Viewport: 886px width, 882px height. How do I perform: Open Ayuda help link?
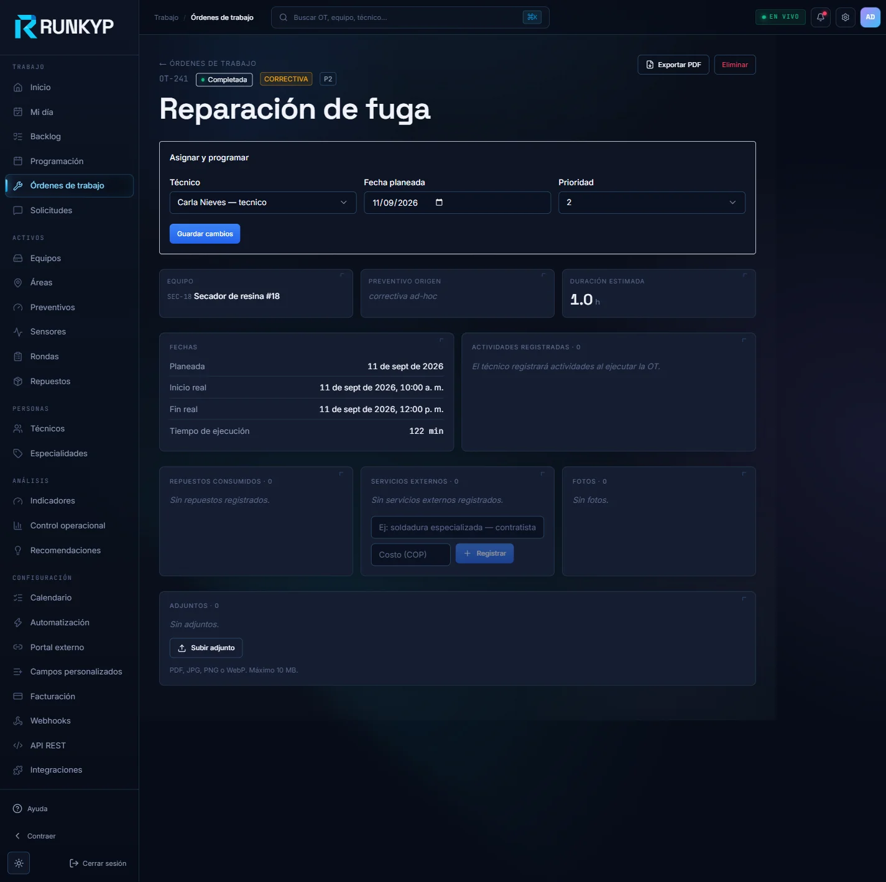[x=30, y=809]
